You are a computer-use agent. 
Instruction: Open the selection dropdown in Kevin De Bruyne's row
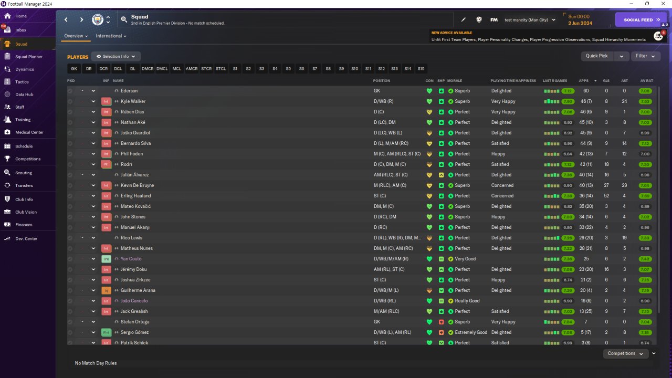point(93,185)
